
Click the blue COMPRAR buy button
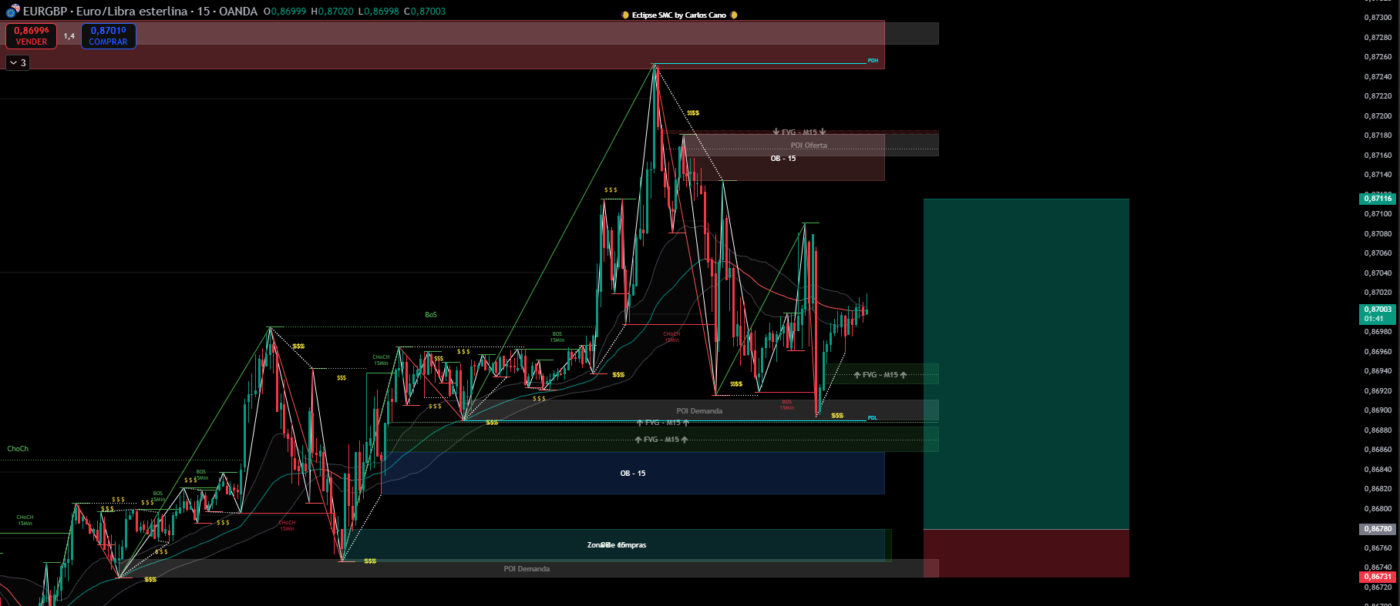tap(109, 35)
